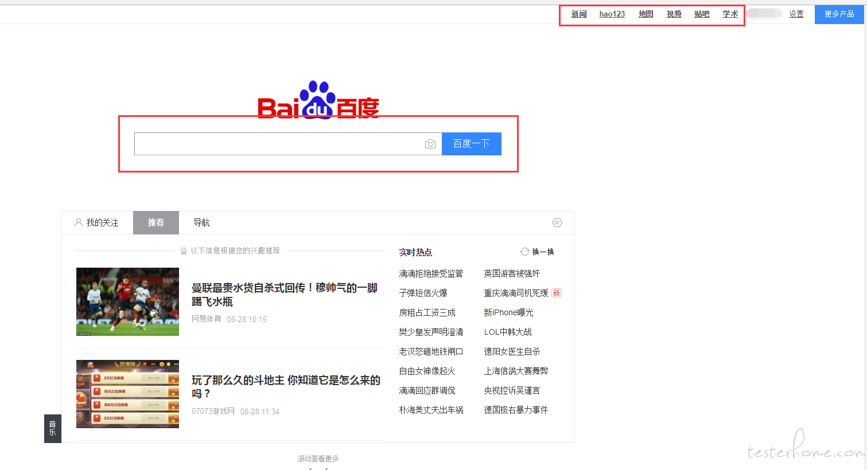This screenshot has width=867, height=470.
Task: Open hot topic LOL中韩大战
Action: coord(508,332)
